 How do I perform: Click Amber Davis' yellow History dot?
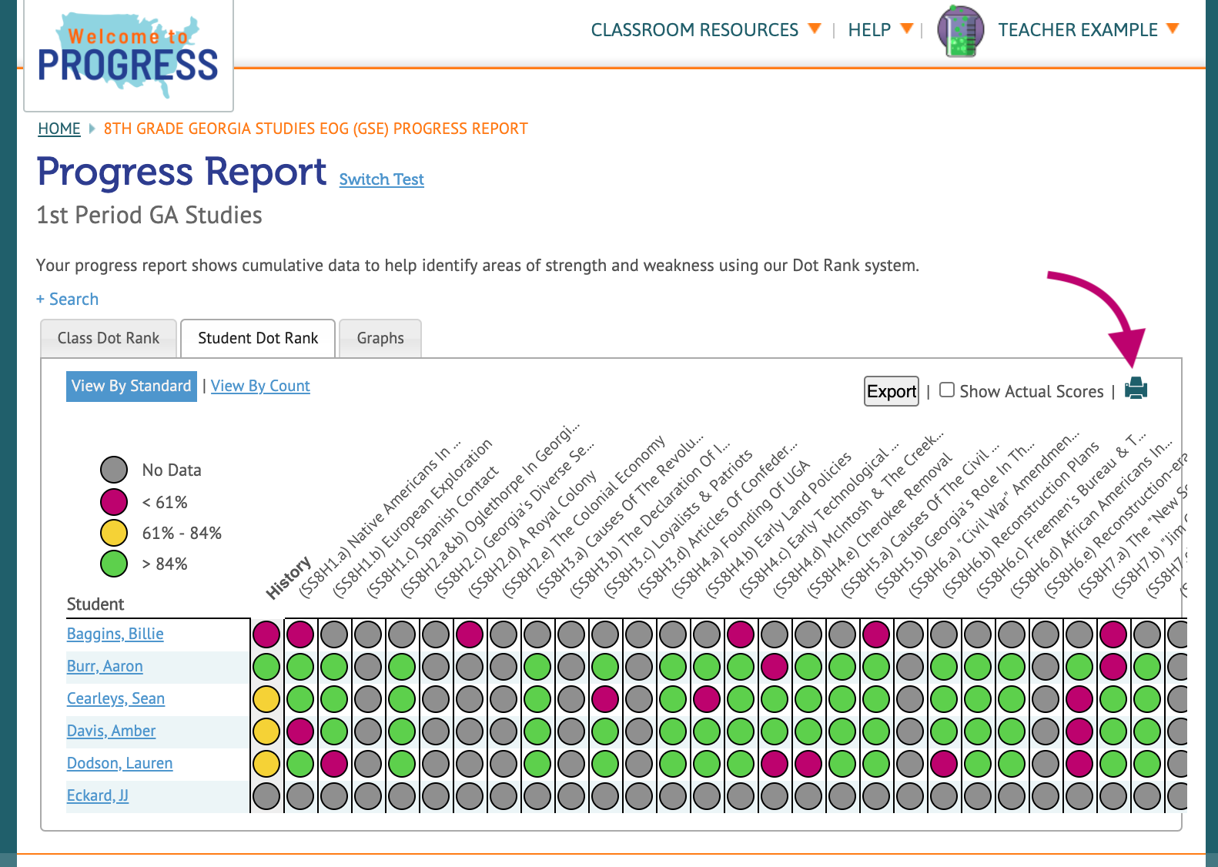(266, 731)
